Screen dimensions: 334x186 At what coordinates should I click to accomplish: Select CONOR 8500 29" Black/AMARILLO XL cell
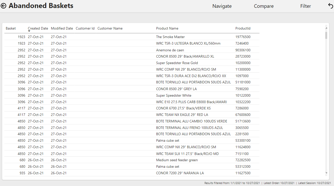coord(185,56)
